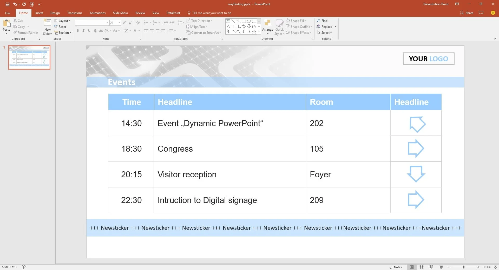
Task: Click the Start From Beginning icon
Action: (x=32, y=4)
